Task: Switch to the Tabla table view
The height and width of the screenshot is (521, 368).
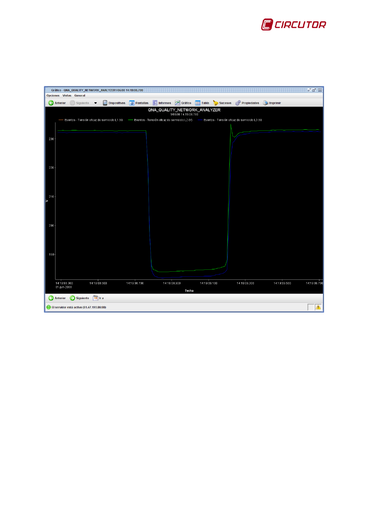Action: pyautogui.click(x=202, y=103)
